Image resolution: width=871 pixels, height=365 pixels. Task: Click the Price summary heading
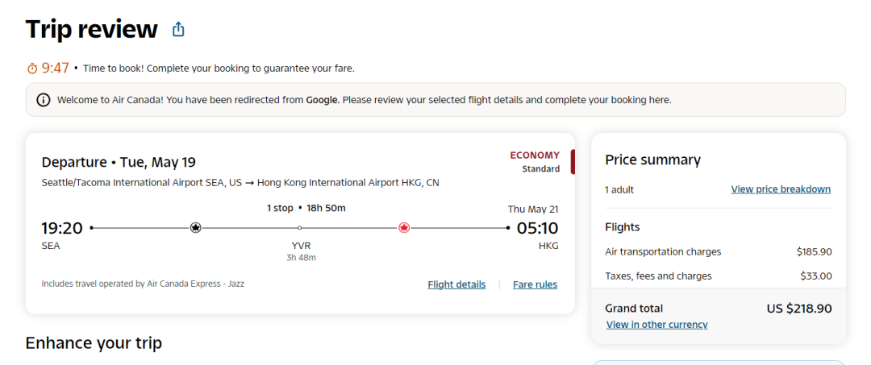point(652,160)
